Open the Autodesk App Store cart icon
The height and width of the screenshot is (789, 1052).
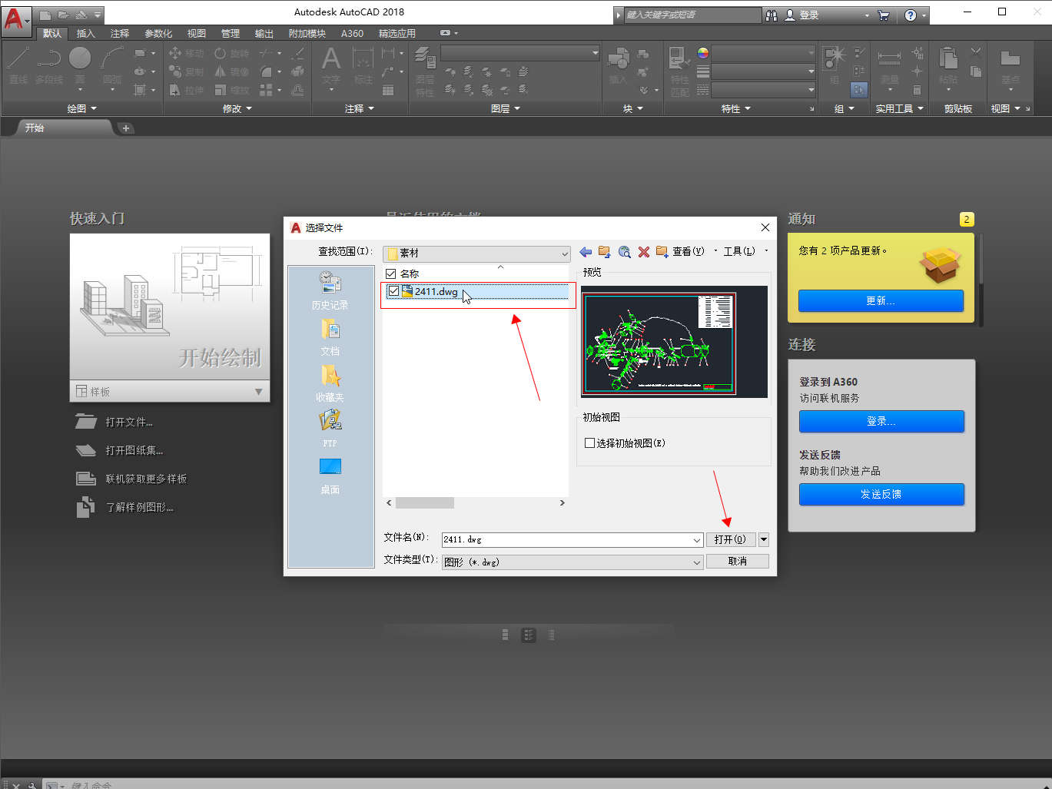pos(884,15)
